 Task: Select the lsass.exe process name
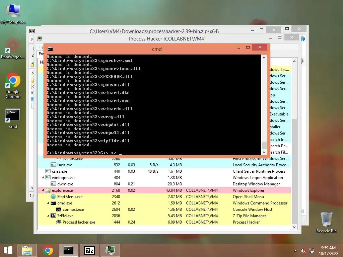65,165
